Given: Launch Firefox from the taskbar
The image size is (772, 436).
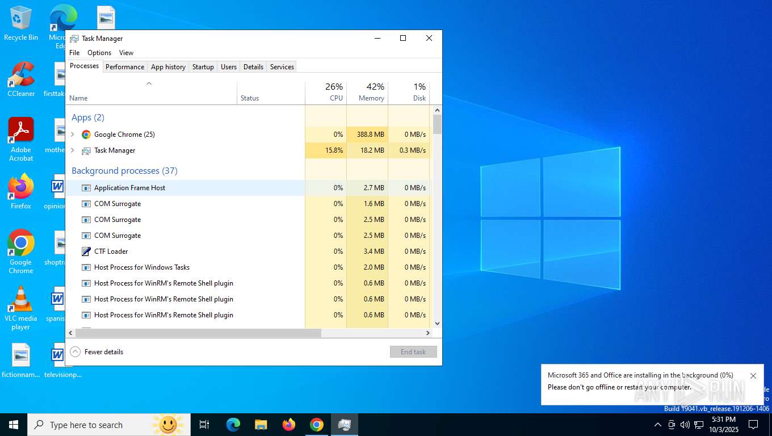Looking at the screenshot, I should [289, 425].
